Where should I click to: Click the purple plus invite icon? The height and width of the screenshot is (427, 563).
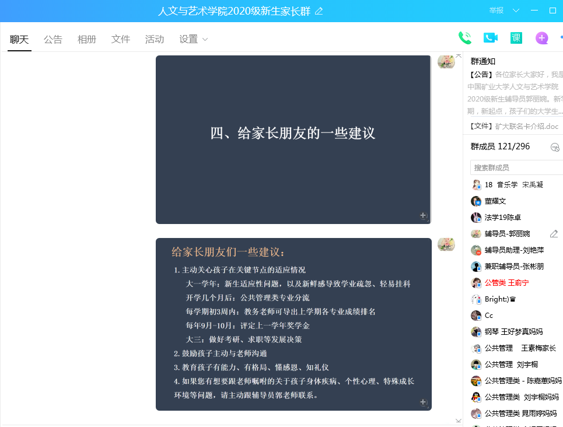tap(541, 38)
